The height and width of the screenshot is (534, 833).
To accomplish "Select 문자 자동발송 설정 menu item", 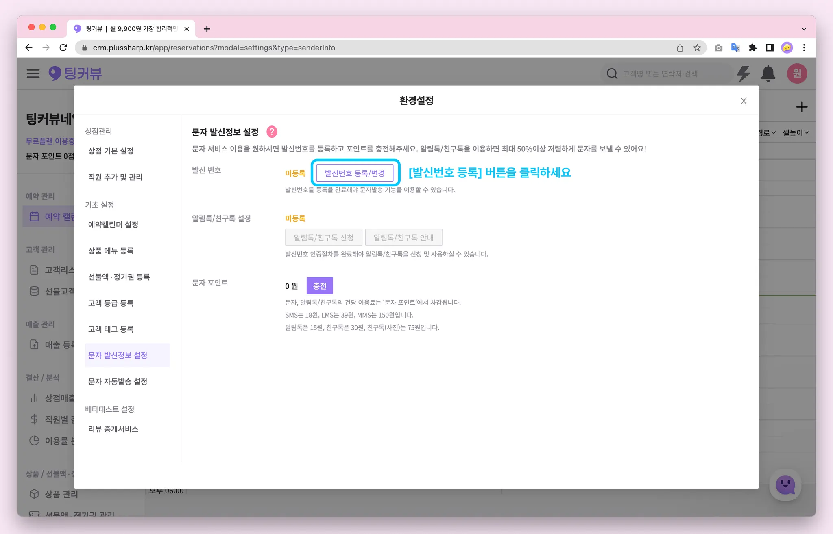I will point(118,381).
